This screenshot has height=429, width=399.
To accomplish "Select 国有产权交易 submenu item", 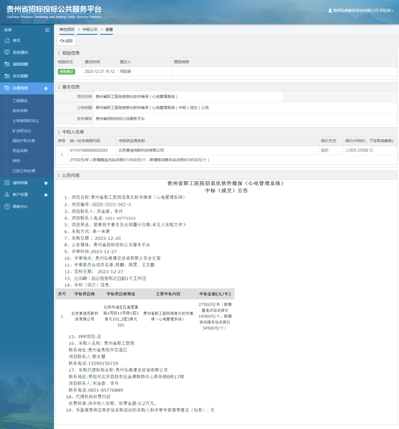I will point(24,141).
